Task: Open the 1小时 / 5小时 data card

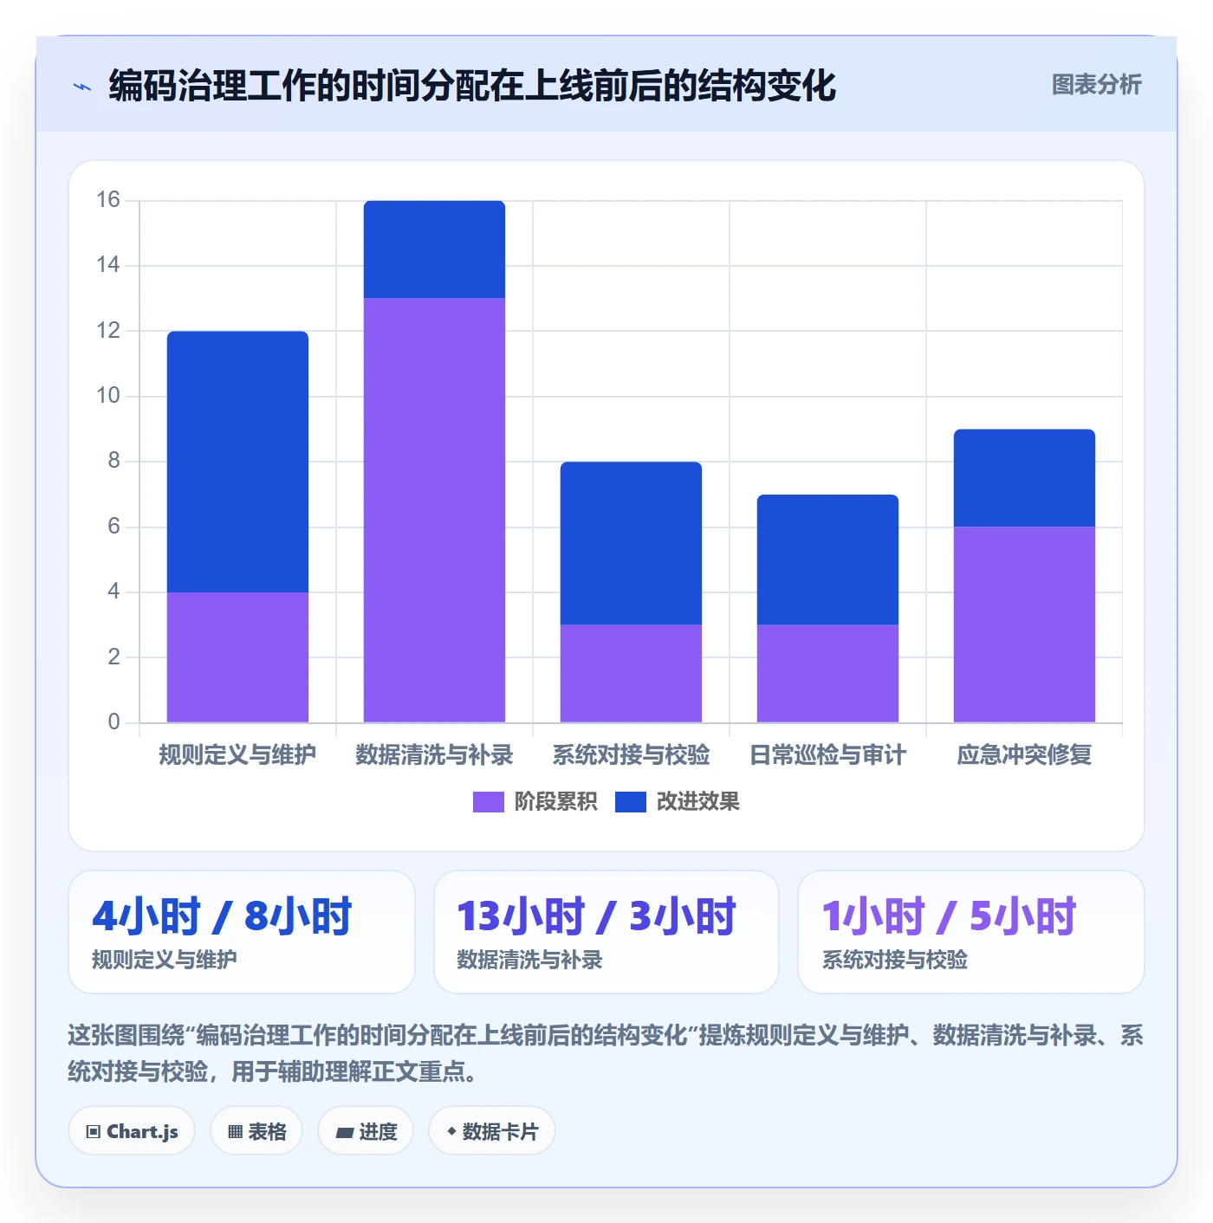Action: (971, 932)
